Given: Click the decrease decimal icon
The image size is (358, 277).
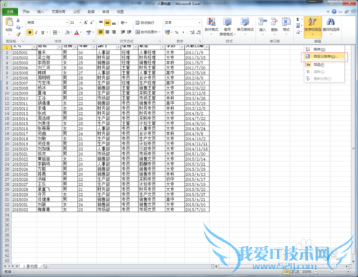Looking at the screenshot, I should pyautogui.click(x=198, y=32).
